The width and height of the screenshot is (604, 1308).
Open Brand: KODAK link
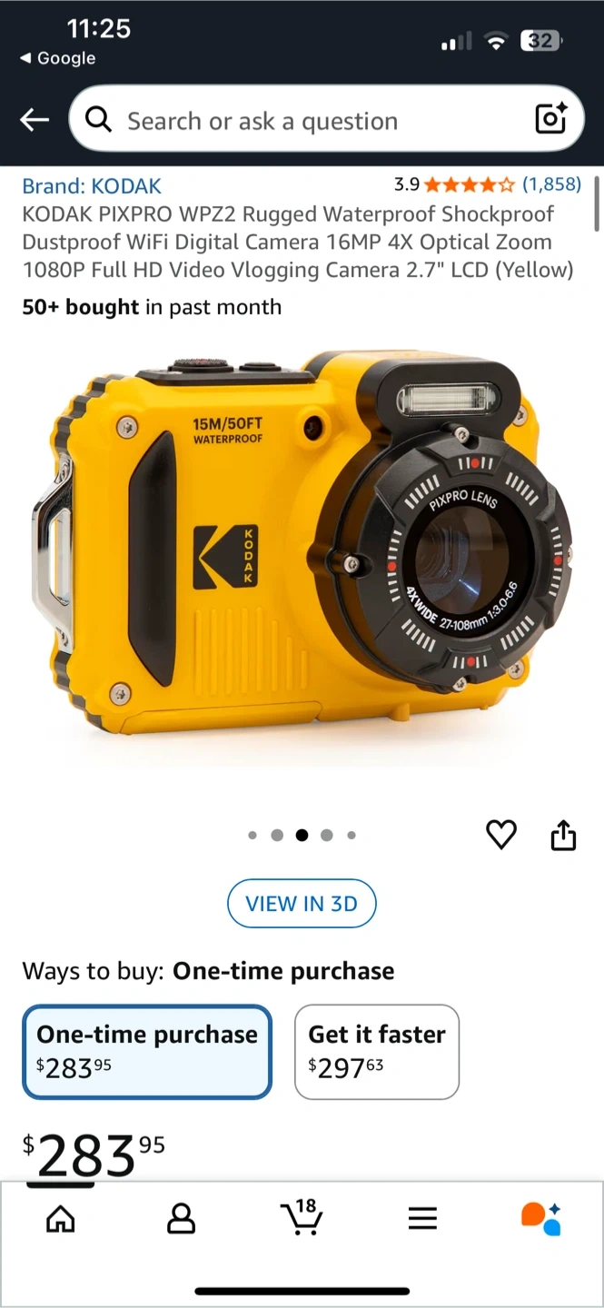point(92,186)
